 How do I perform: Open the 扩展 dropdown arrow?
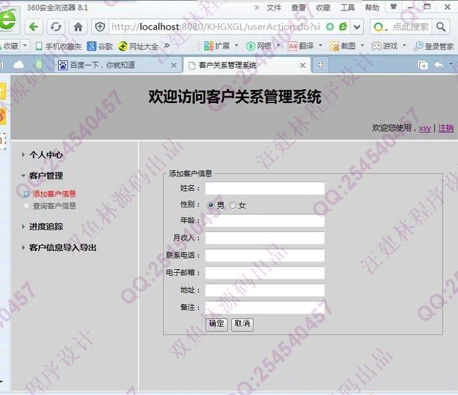coord(237,46)
